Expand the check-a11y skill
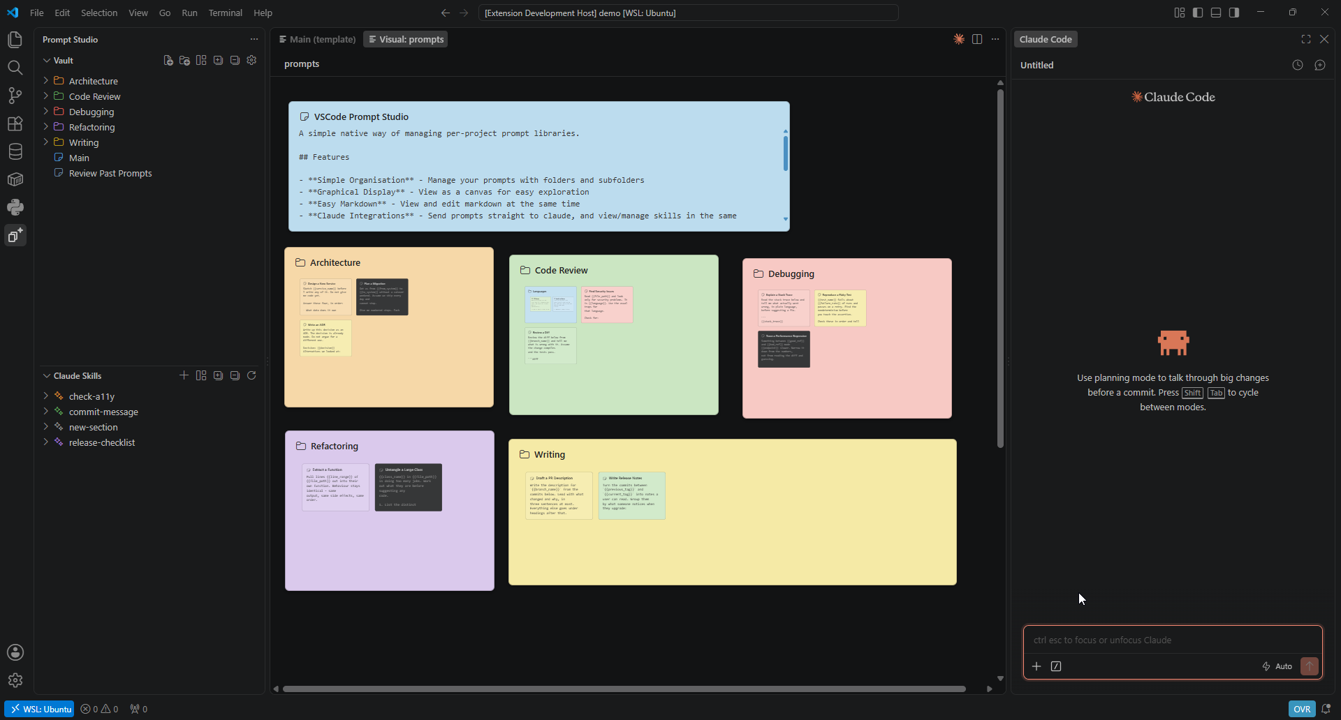The image size is (1341, 720). 46,396
